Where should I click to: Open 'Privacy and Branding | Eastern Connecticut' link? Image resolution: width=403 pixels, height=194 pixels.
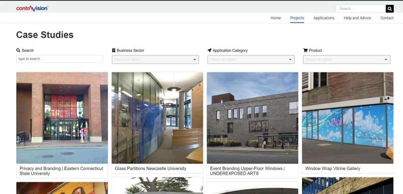[62, 171]
